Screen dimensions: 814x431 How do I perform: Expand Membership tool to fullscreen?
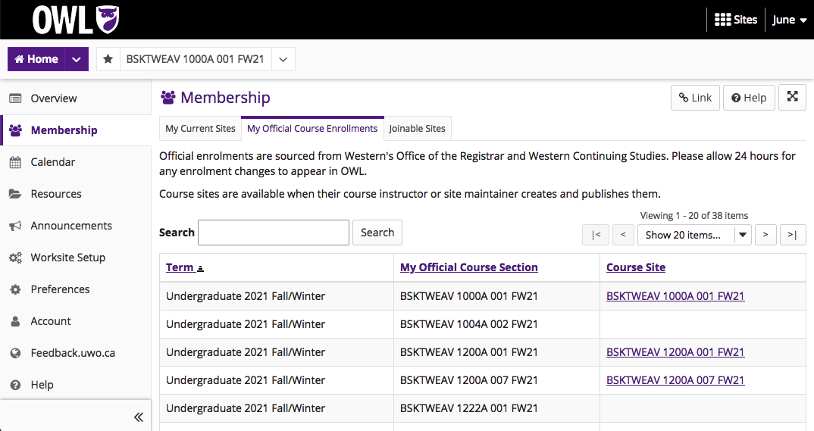pyautogui.click(x=792, y=97)
